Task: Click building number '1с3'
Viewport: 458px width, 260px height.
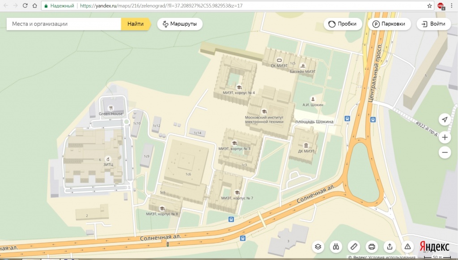Action: [x=244, y=165]
